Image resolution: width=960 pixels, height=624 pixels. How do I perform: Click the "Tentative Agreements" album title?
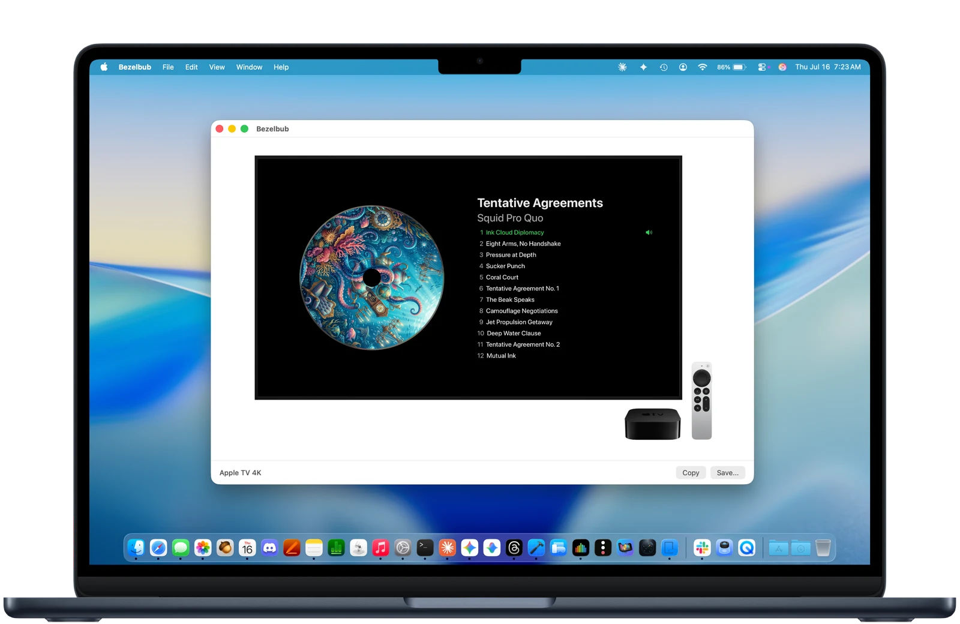[x=540, y=203]
